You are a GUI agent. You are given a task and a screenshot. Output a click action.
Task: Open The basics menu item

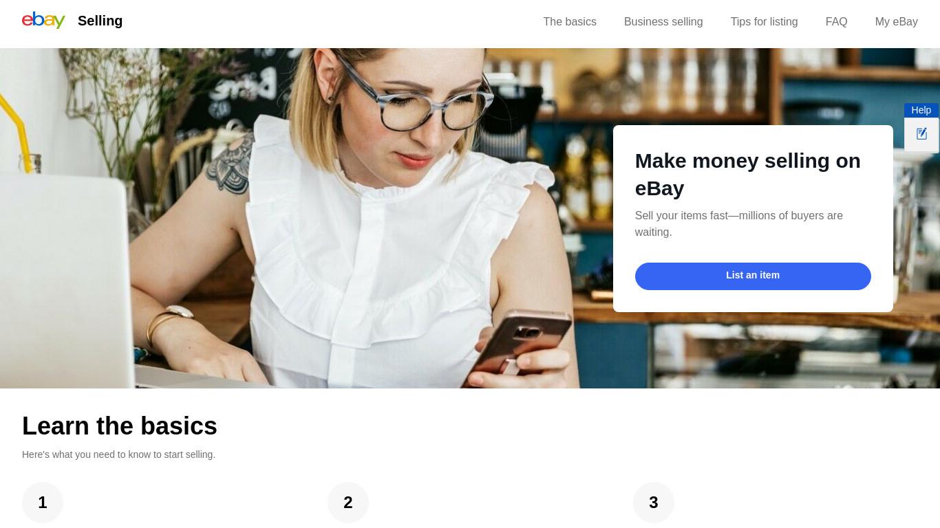570,22
